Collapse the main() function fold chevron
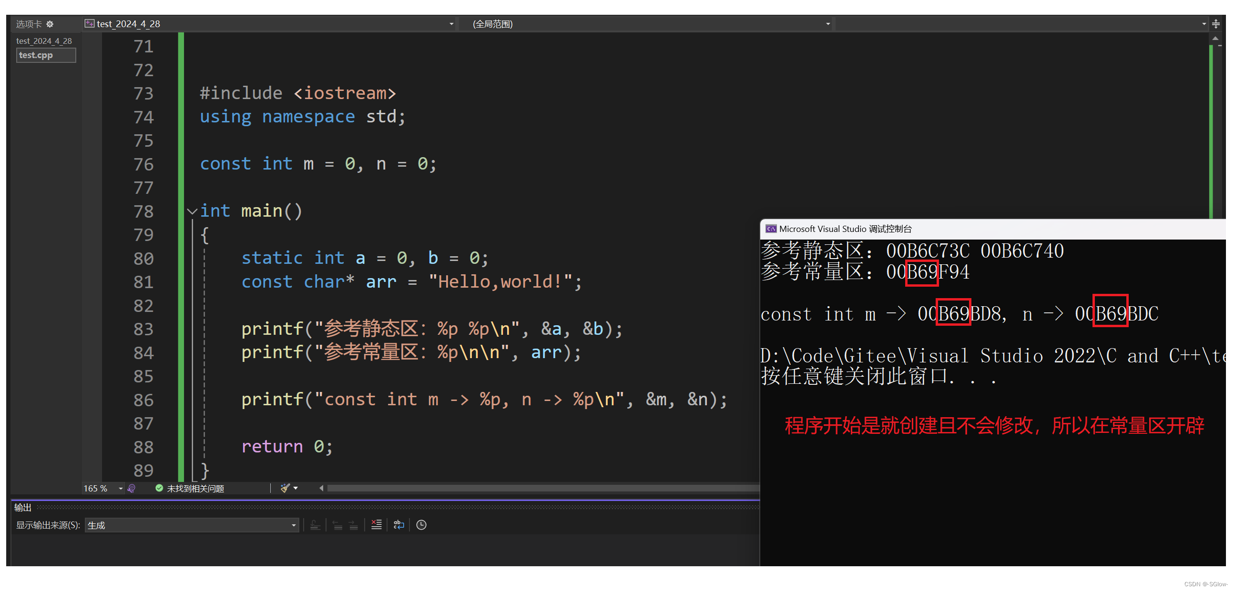The height and width of the screenshot is (591, 1235). tap(192, 211)
